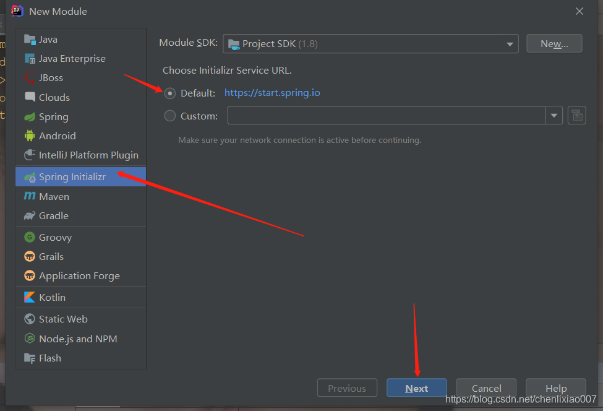603x411 pixels.
Task: Select the Custom service URL radio button
Action: (170, 116)
